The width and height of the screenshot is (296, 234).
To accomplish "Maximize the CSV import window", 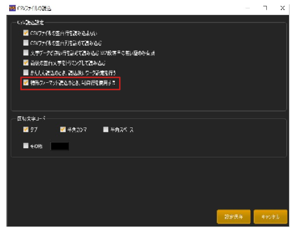I will [x=265, y=8].
